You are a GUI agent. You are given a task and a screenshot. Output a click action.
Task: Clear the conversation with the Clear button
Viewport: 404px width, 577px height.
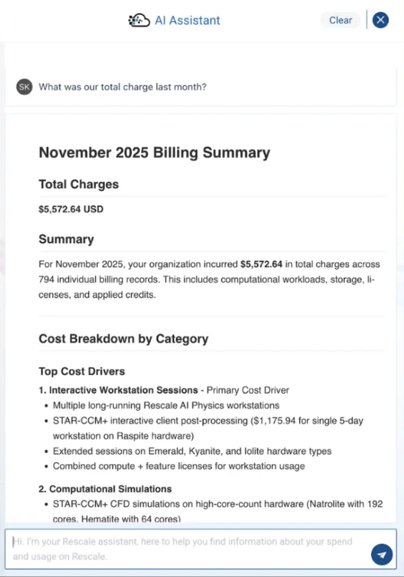[340, 20]
